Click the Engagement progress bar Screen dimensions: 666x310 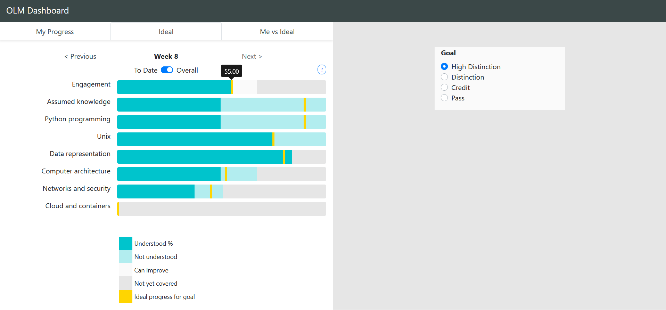coord(222,87)
